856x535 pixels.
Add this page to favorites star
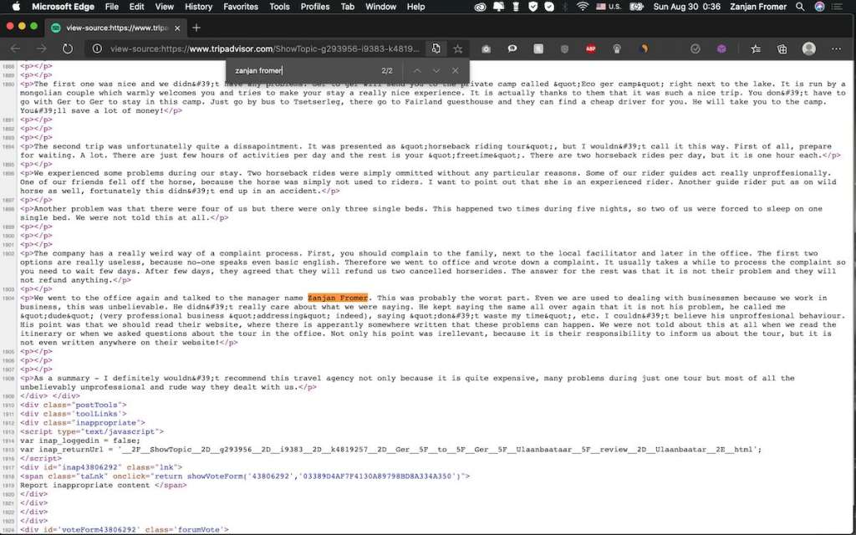457,48
